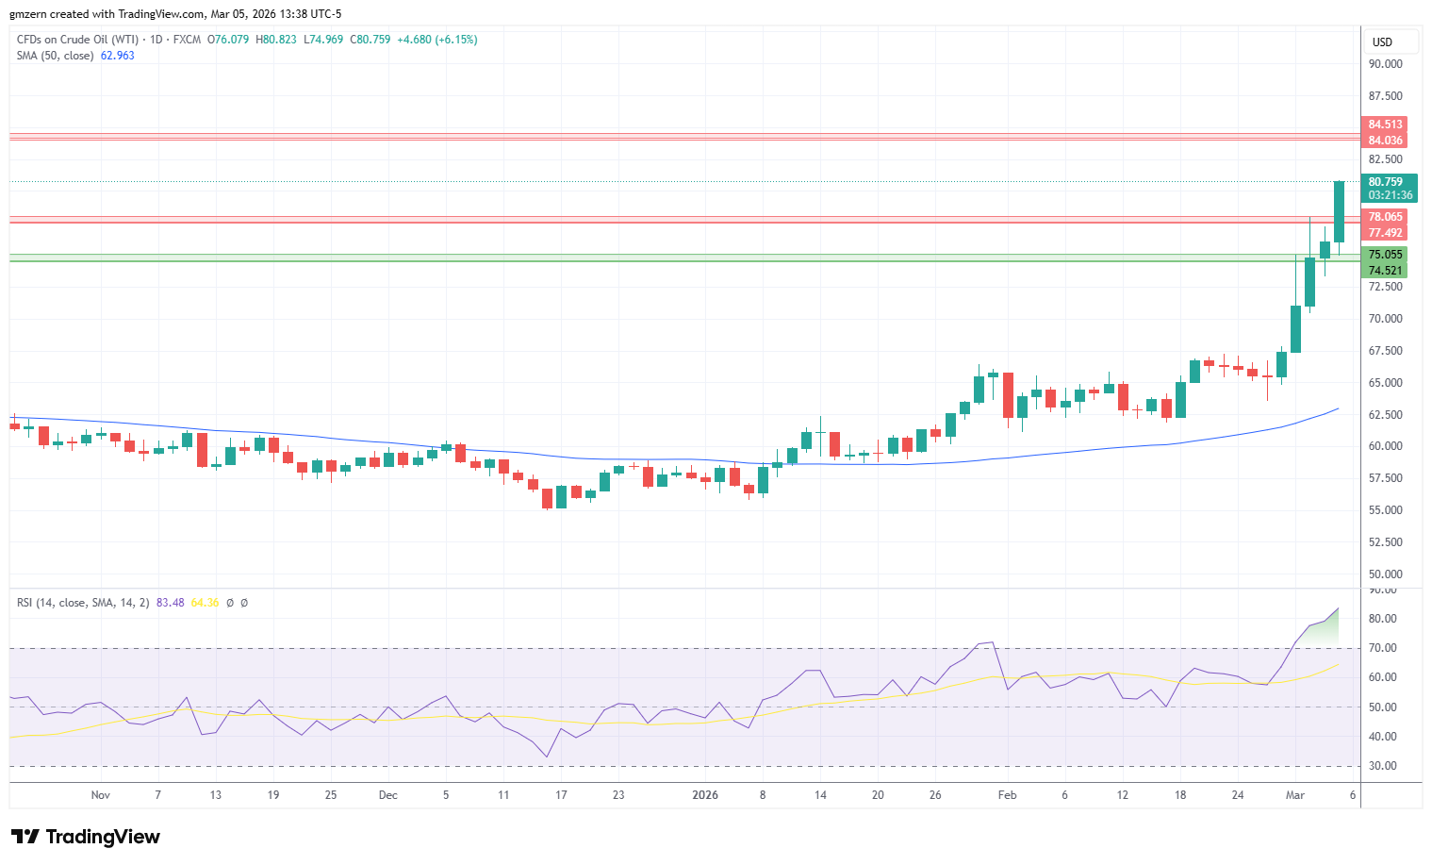Image resolution: width=1432 pixels, height=865 pixels.
Task: Select the RSI moving average value 64.36
Action: [x=205, y=603]
